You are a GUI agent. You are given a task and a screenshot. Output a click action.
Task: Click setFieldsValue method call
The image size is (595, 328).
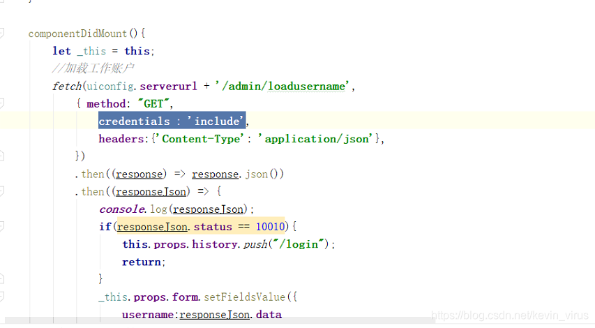[x=244, y=297]
